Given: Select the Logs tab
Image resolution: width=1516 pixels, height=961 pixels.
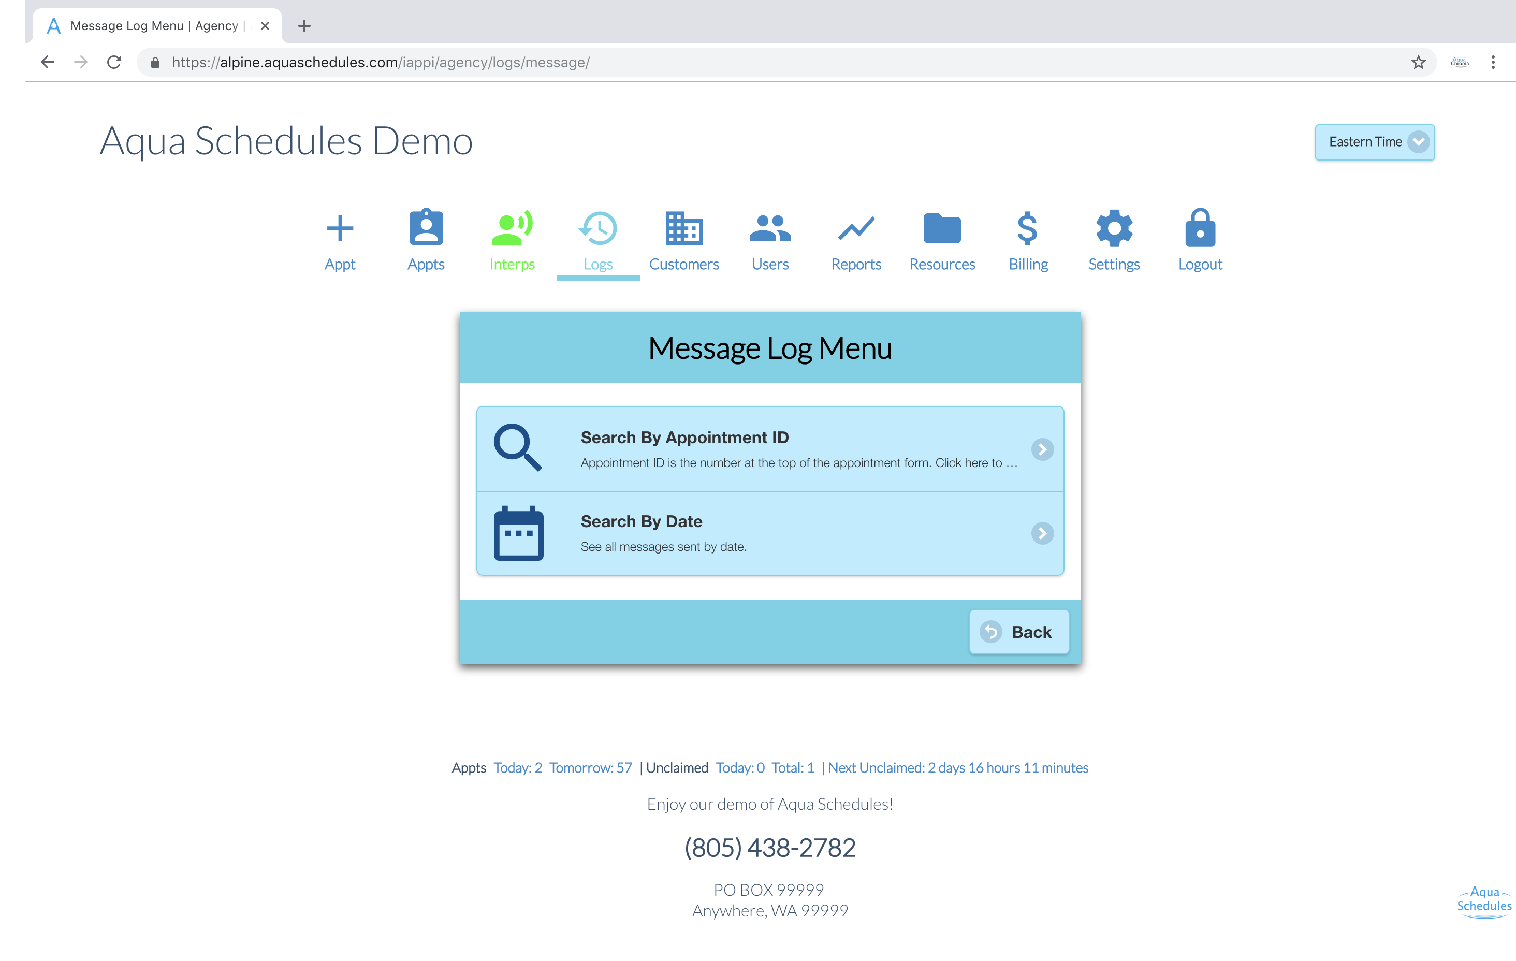Looking at the screenshot, I should [597, 241].
